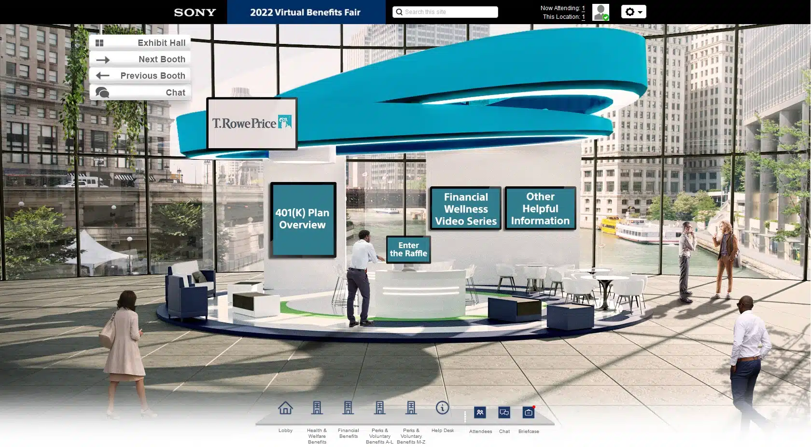Open Chat from side menu
This screenshot has height=447, width=811.
(x=140, y=92)
